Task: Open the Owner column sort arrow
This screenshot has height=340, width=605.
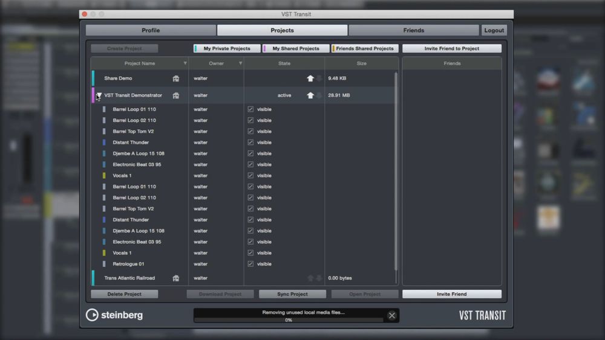Action: coord(240,63)
